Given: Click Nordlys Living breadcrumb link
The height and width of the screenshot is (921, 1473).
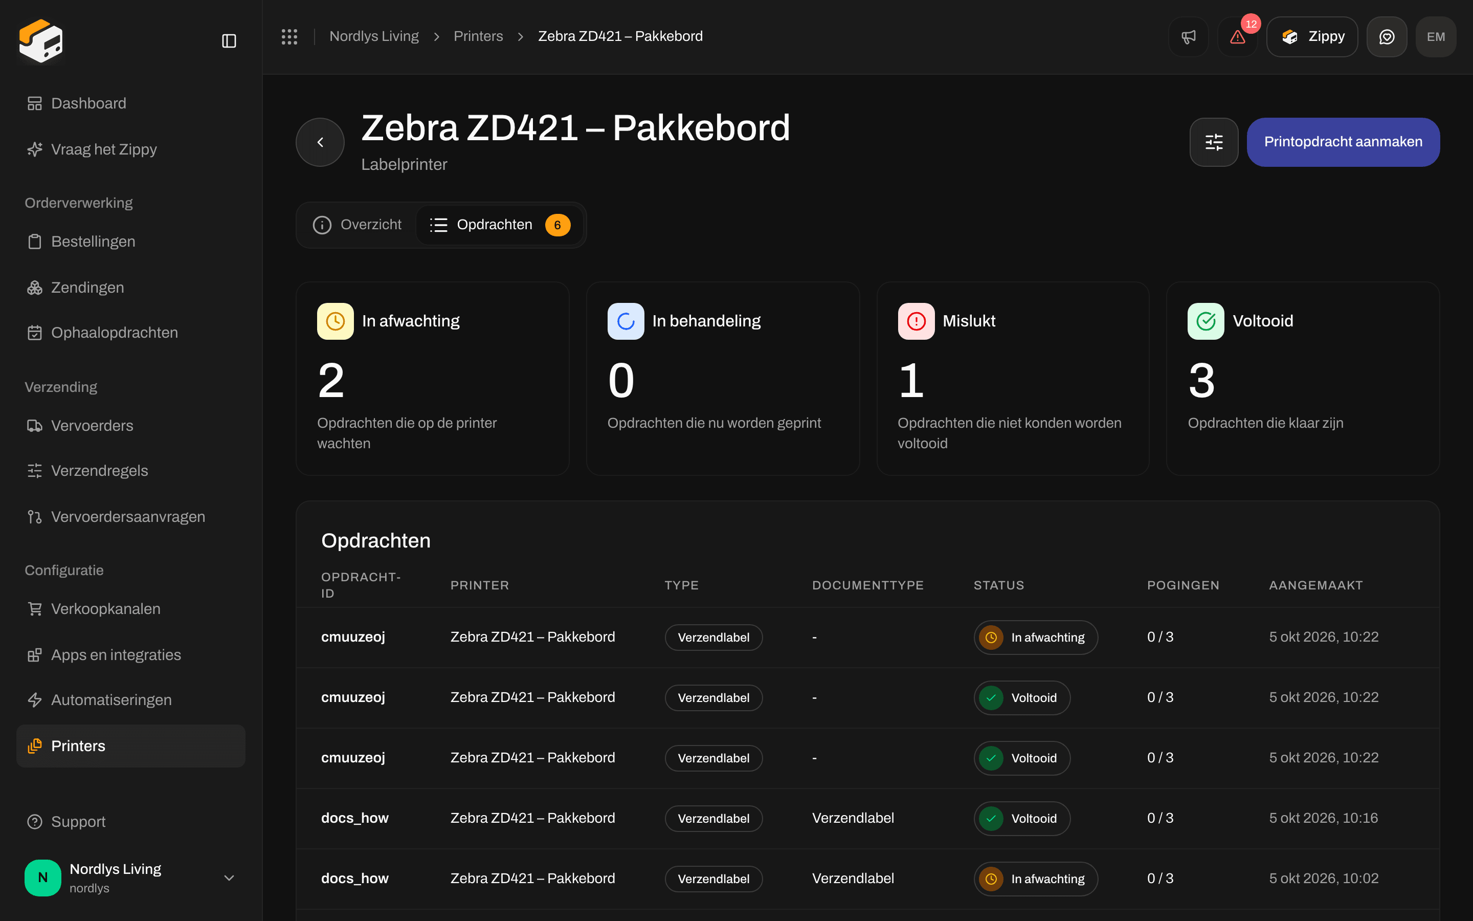Looking at the screenshot, I should 374,36.
